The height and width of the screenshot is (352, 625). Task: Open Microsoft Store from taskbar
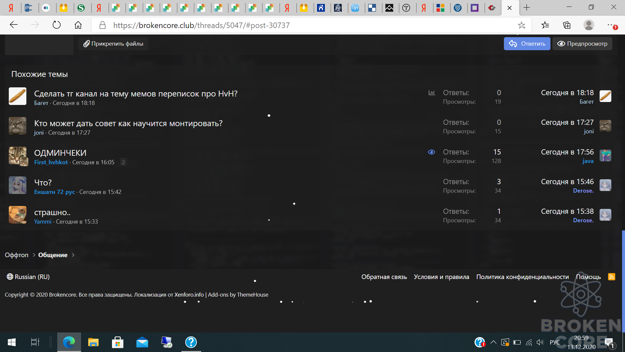tap(118, 342)
